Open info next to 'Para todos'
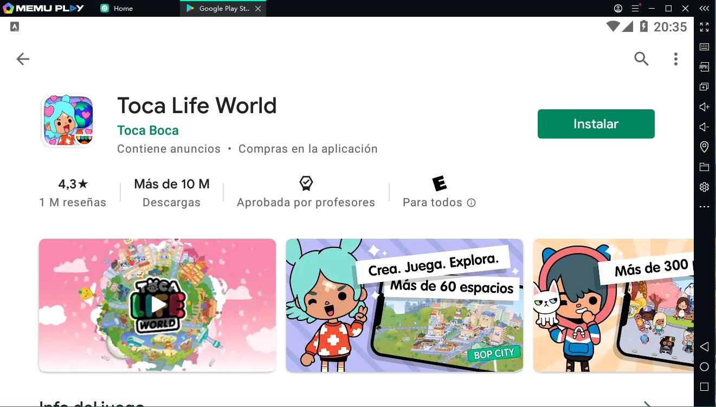 click(x=472, y=203)
